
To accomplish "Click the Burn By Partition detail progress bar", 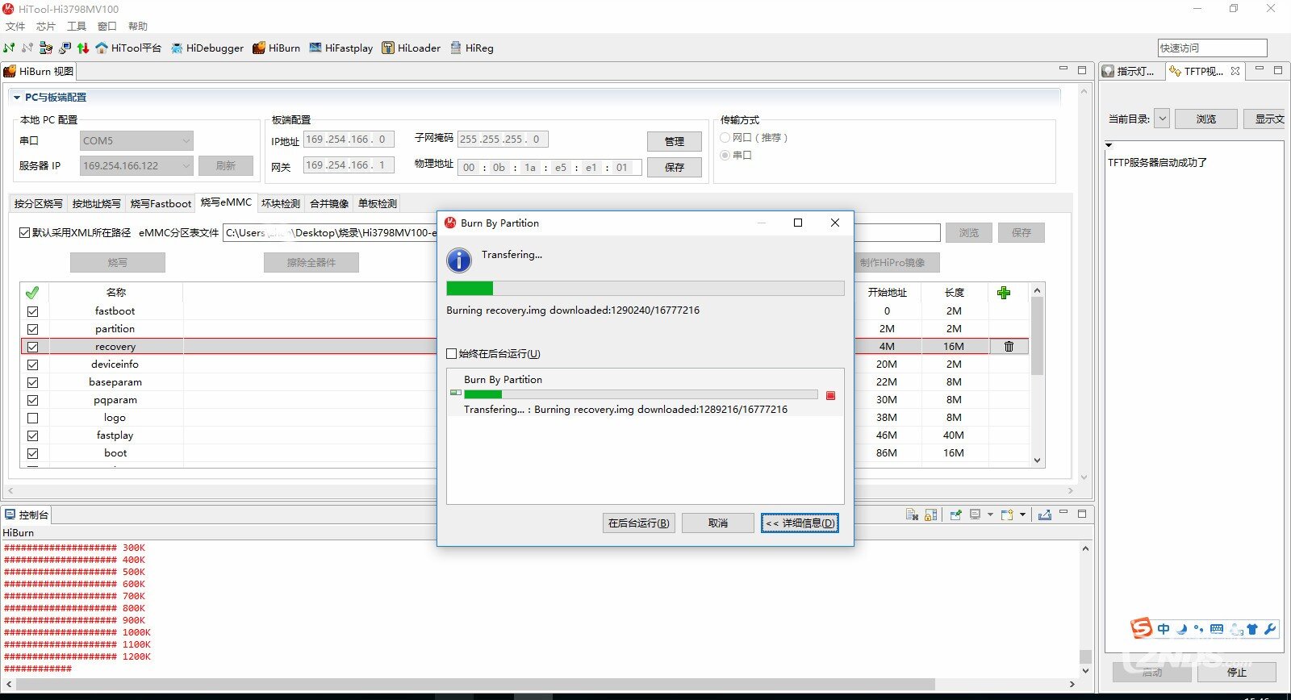I will (x=641, y=394).
